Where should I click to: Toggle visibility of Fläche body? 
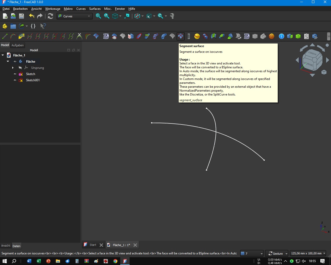[x=15, y=62]
